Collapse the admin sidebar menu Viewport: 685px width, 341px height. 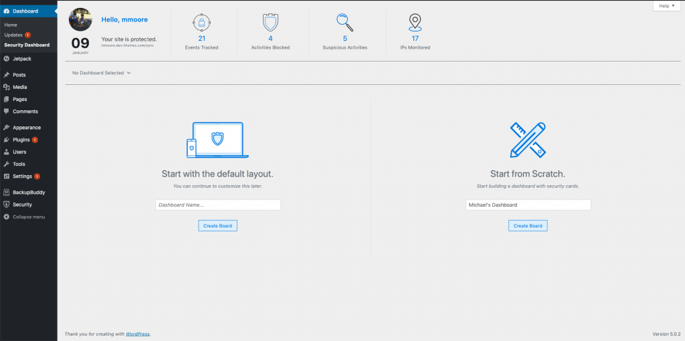point(28,217)
